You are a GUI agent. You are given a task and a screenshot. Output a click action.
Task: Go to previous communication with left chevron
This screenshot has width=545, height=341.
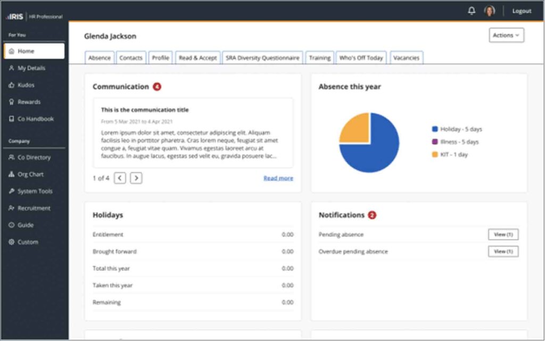(120, 178)
